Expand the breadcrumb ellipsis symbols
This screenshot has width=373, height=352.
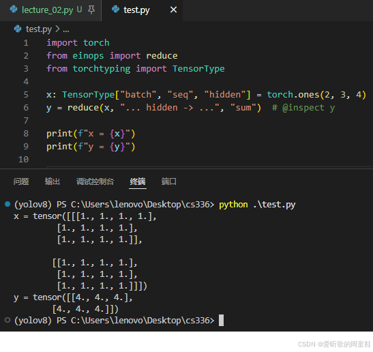[x=66, y=30]
